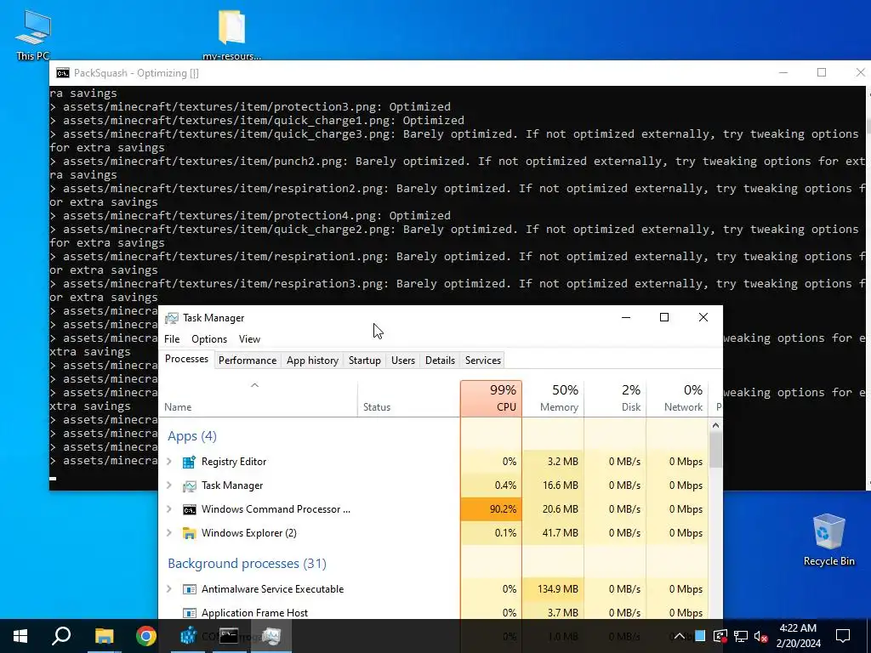This screenshot has height=653, width=871.
Task: Sort processes by CPU column
Action: pos(491,398)
